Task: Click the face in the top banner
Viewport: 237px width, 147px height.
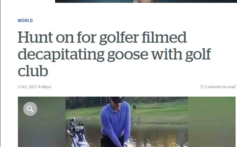Action: click(x=145, y=1)
